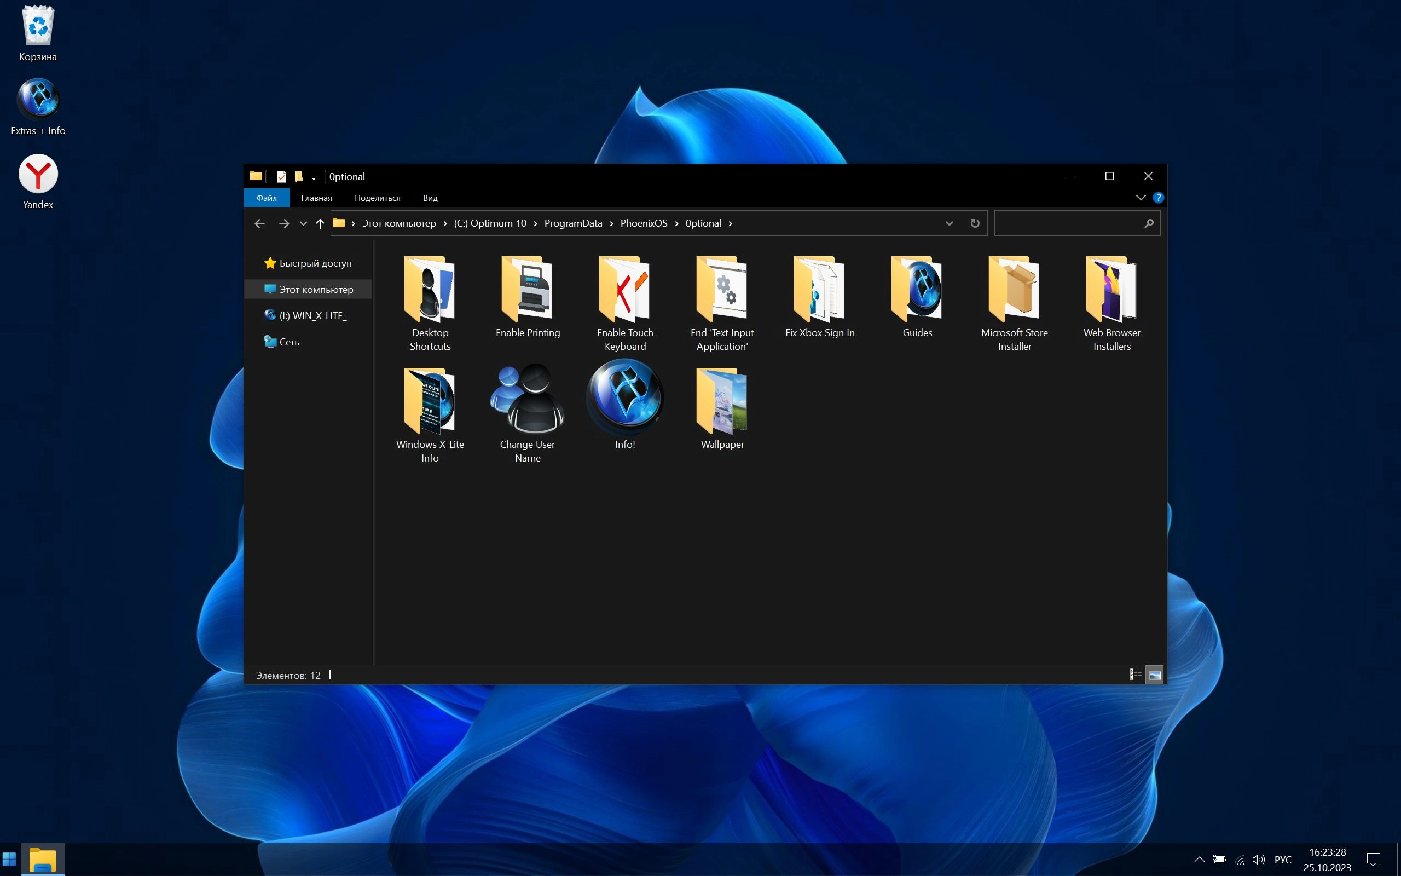Viewport: 1401px width, 876px height.
Task: Click the search box in Explorer
Action: [x=1070, y=223]
